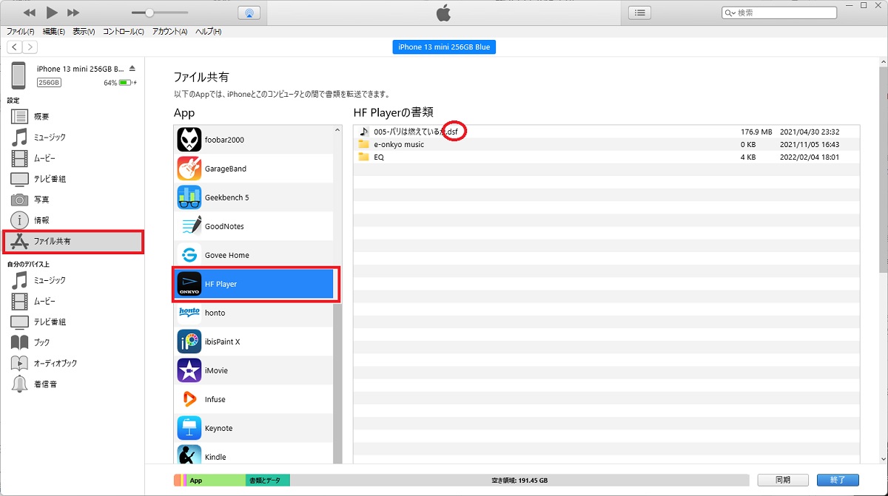
Task: Select Govee Home in the App list
Action: click(253, 255)
